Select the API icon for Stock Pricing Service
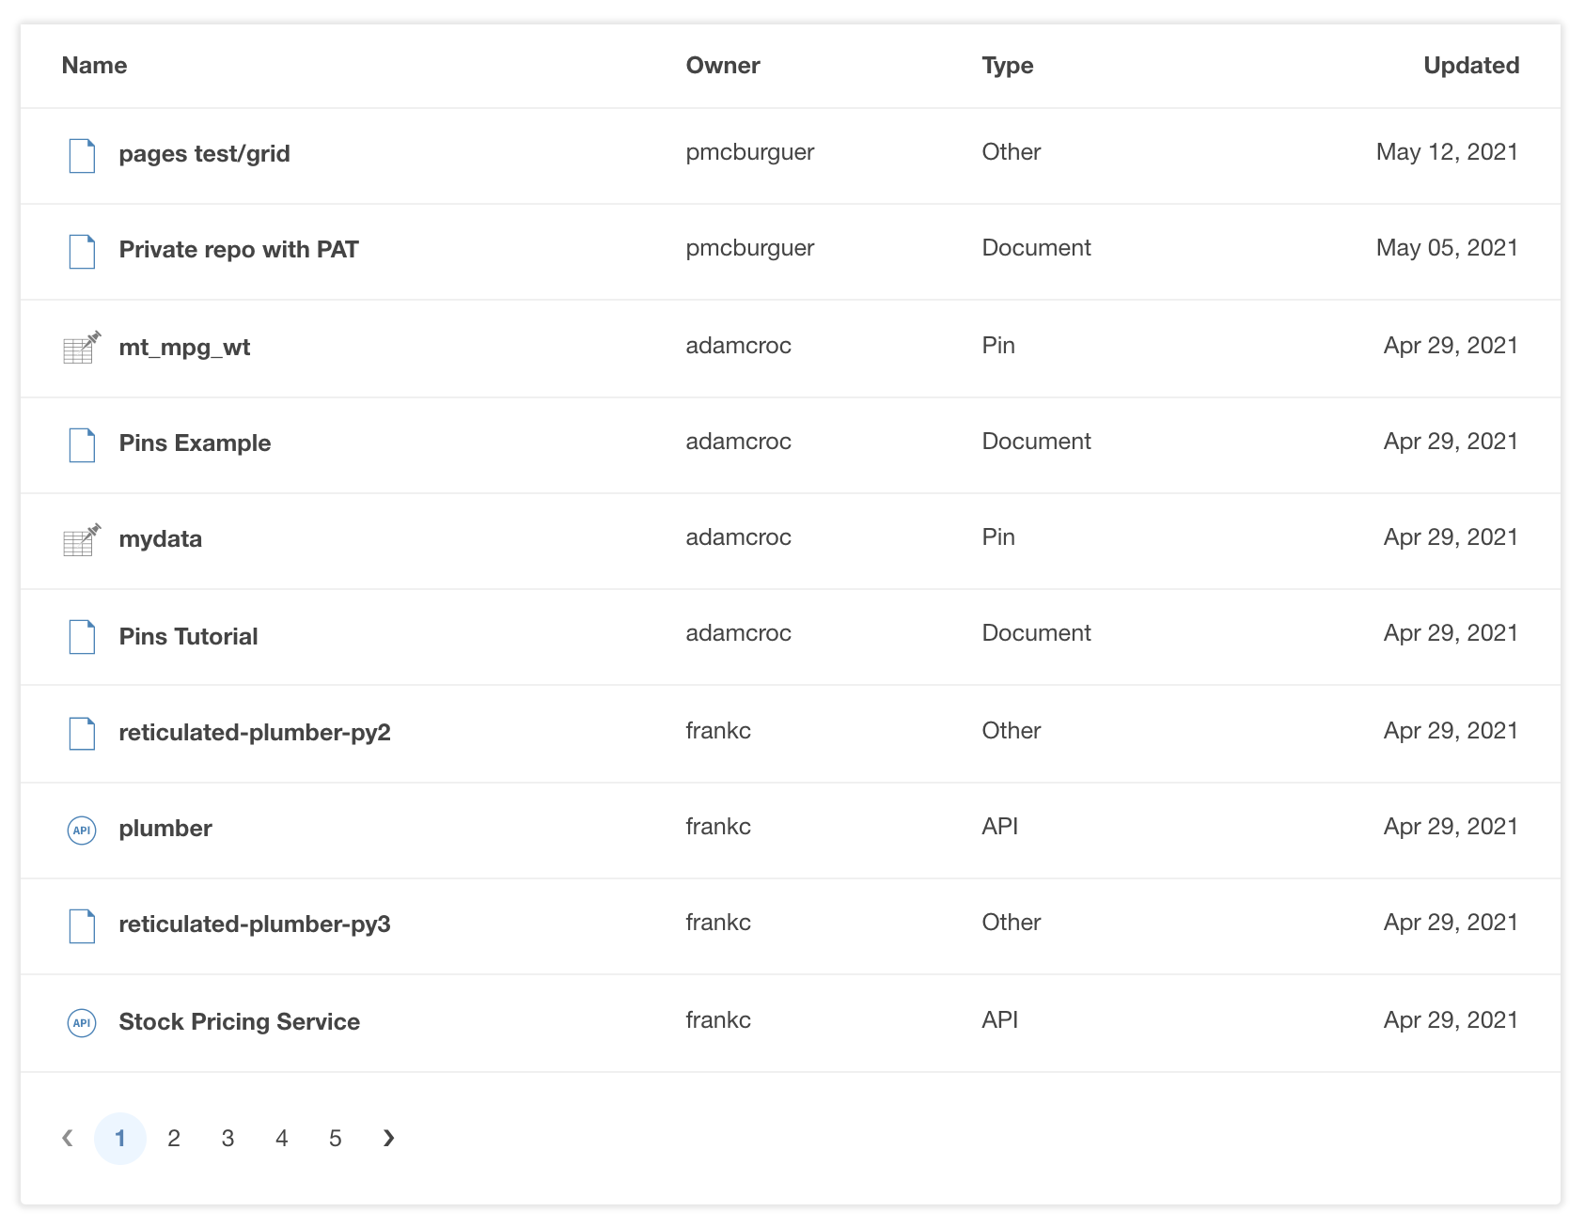 [81, 1022]
